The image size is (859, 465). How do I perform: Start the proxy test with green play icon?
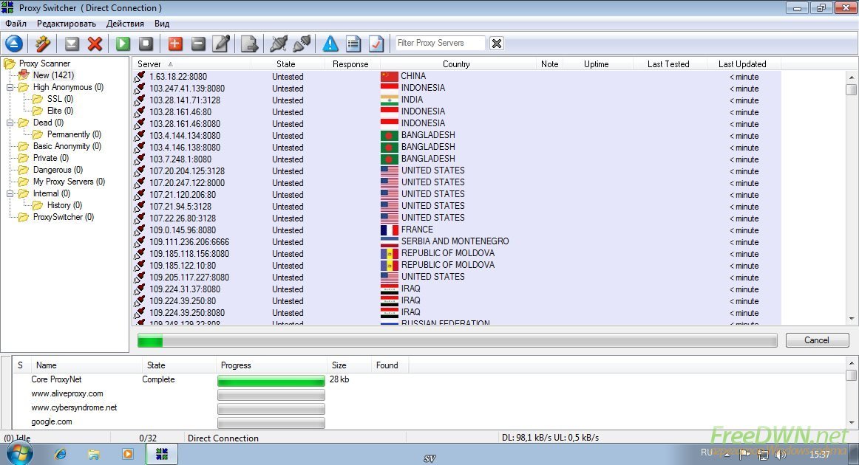123,44
